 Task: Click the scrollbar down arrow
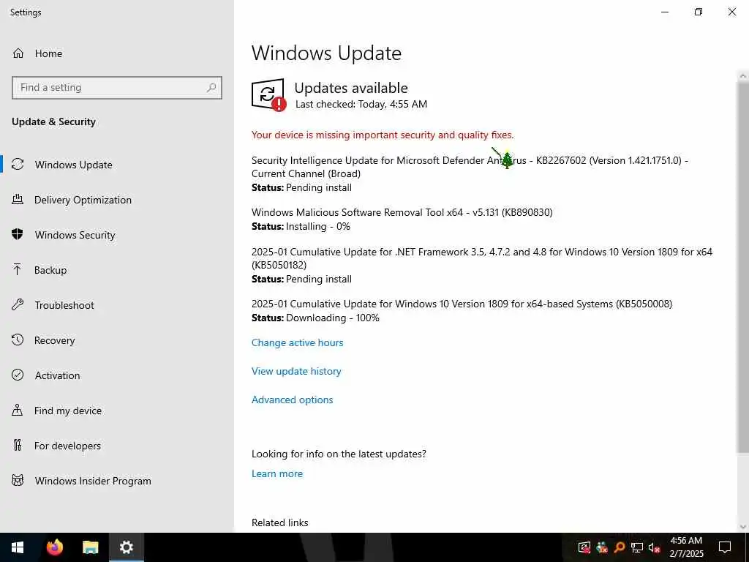(x=743, y=527)
